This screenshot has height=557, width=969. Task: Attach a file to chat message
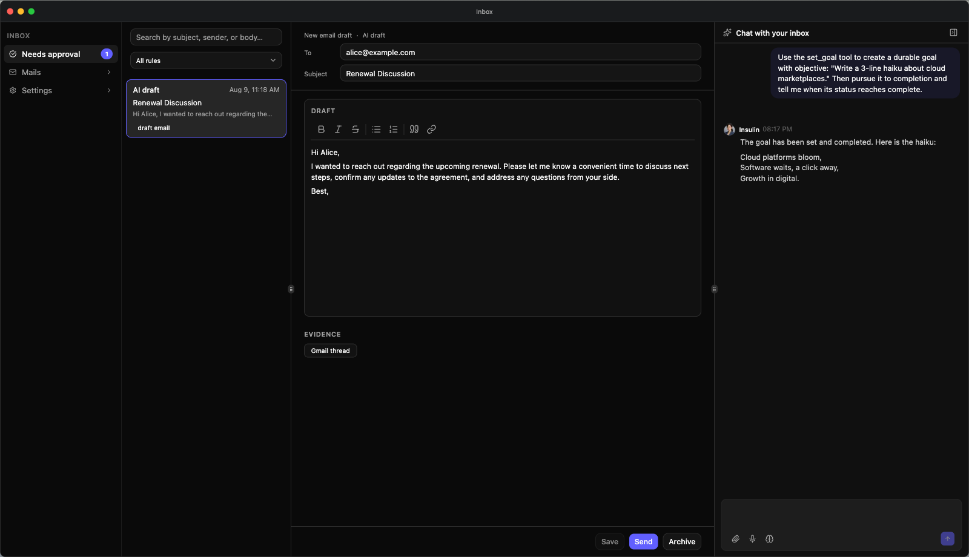(x=735, y=539)
